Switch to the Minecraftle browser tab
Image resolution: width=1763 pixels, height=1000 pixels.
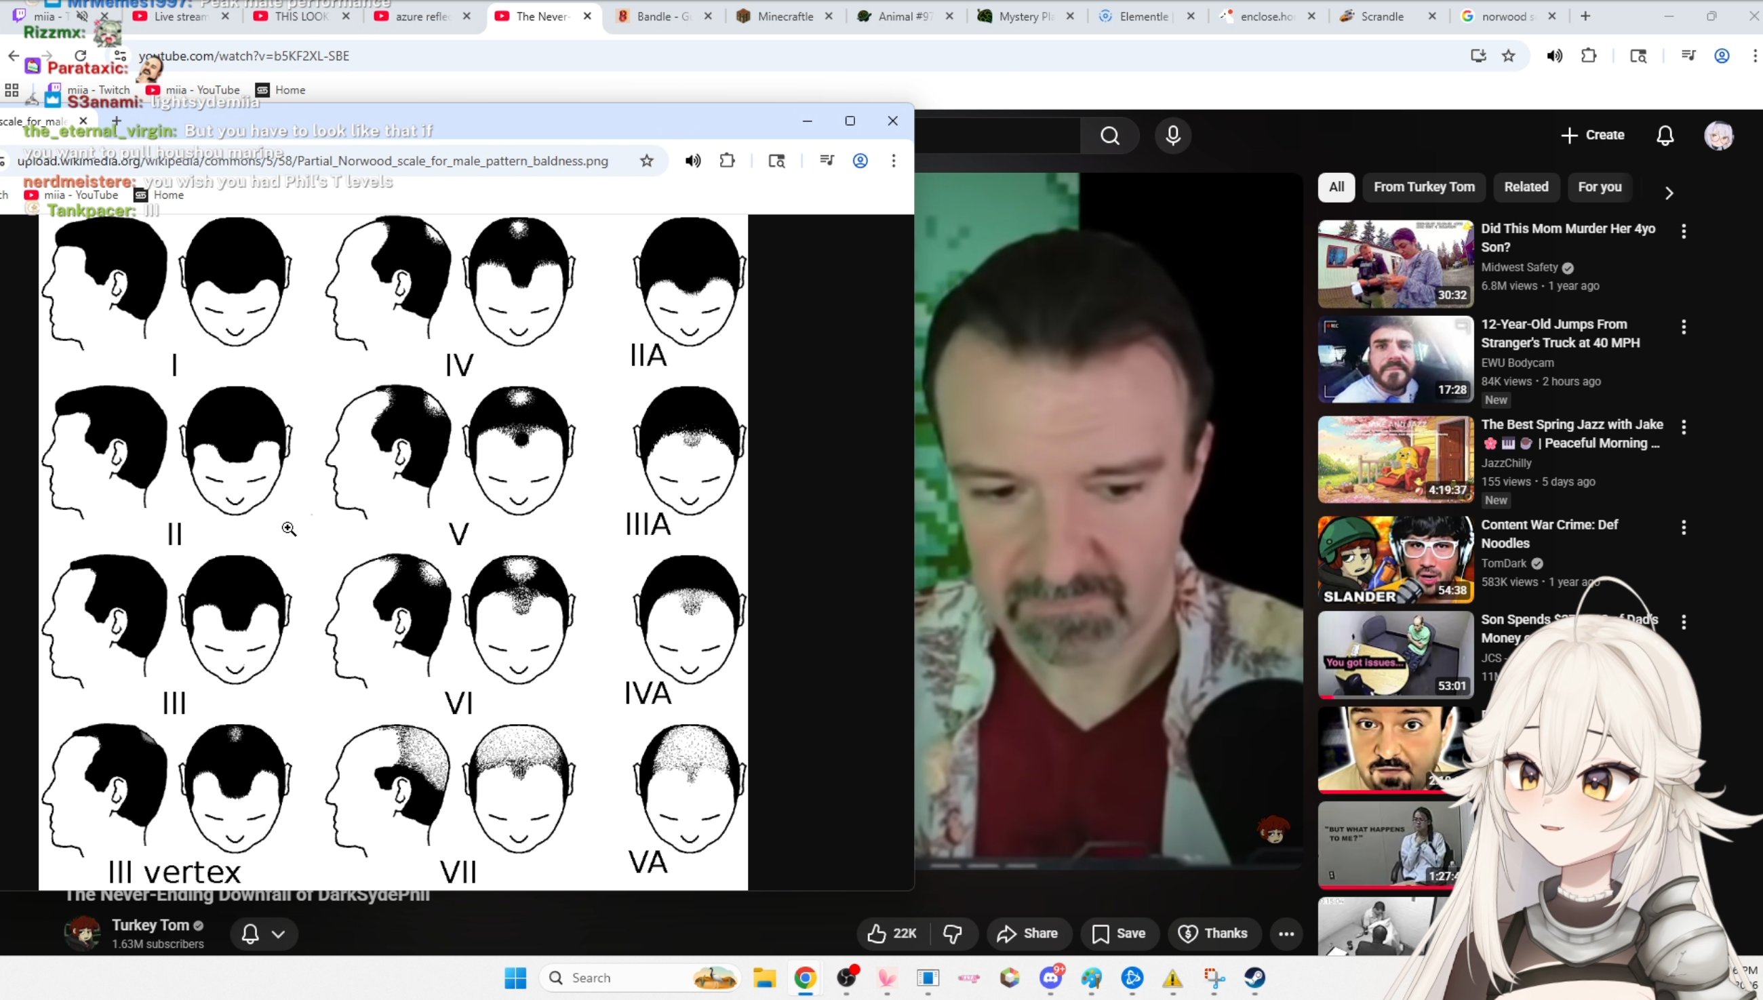784,16
